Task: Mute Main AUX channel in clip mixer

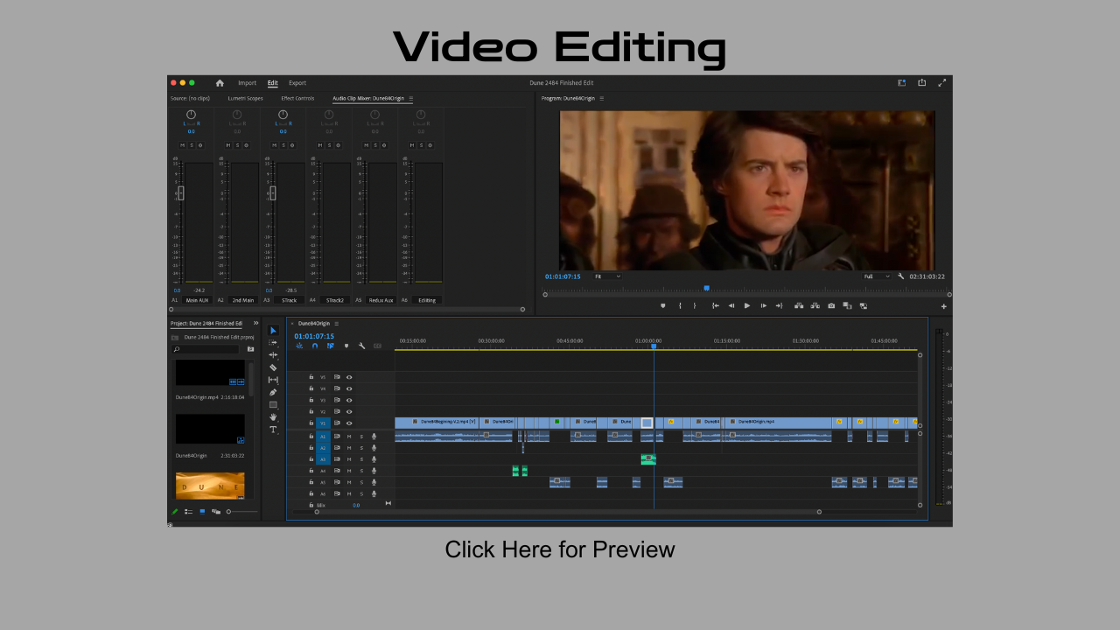Action: (x=183, y=145)
